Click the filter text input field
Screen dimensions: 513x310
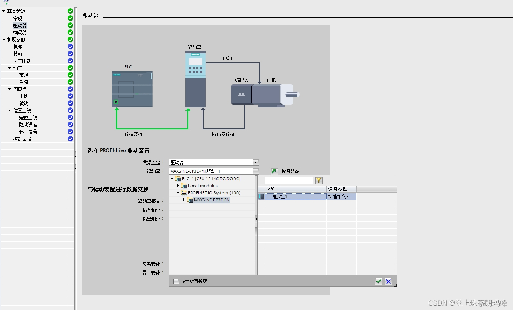(x=289, y=181)
